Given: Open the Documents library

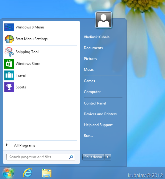Looking at the screenshot, I should coord(93,48).
